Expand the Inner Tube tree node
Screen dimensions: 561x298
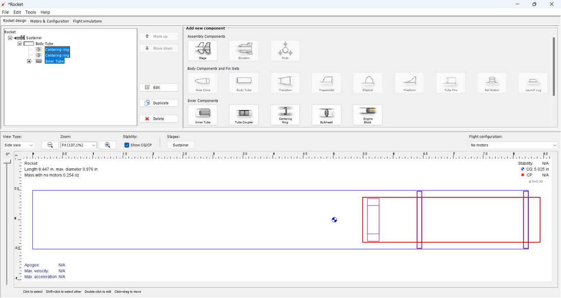29,61
